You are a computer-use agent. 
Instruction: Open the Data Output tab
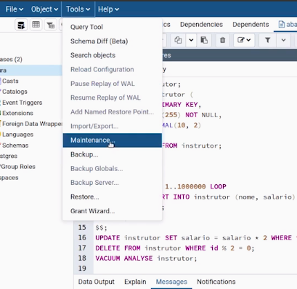[x=96, y=282]
